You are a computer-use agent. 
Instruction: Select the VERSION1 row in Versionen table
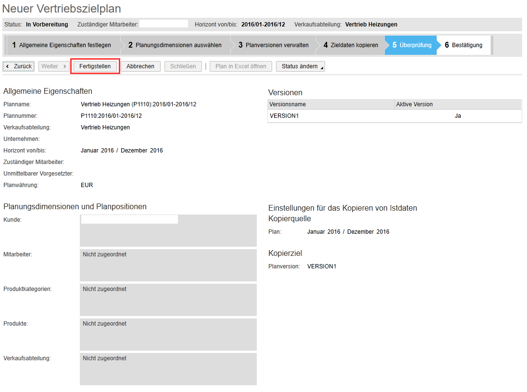tap(395, 116)
